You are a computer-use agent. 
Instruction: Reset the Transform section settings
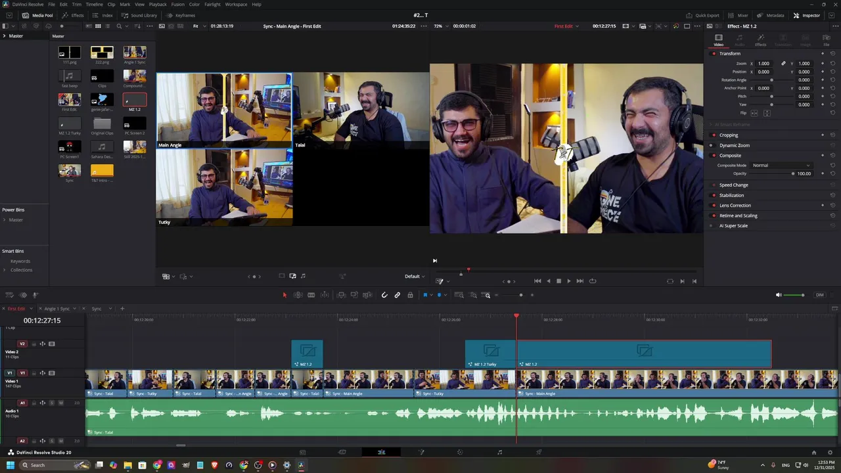tap(832, 54)
